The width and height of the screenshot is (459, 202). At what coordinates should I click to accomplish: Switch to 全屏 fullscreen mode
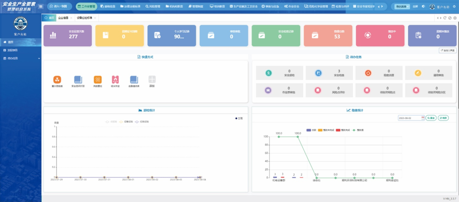click(415, 6)
